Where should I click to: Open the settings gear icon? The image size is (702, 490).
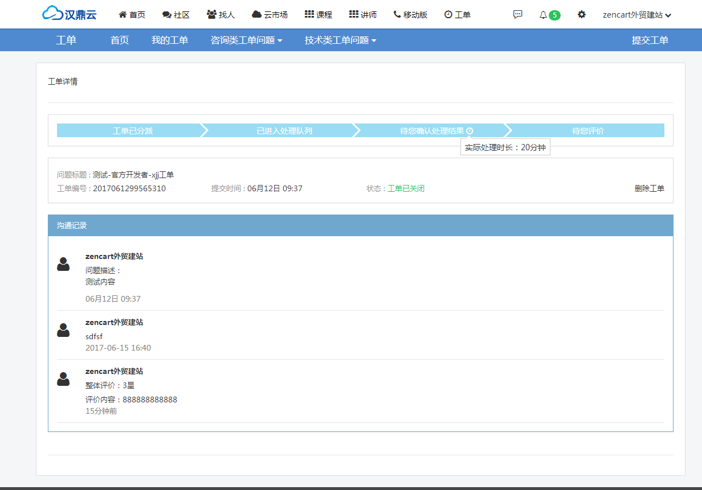tap(582, 14)
